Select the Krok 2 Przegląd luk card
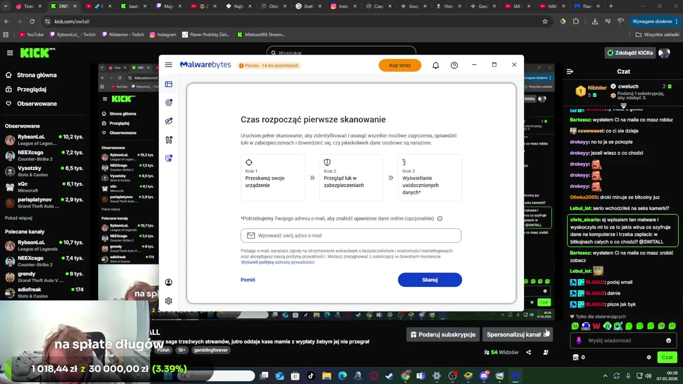The height and width of the screenshot is (384, 683). point(351,178)
